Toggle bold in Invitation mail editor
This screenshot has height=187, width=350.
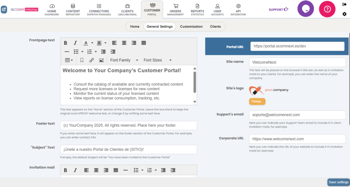point(66,170)
